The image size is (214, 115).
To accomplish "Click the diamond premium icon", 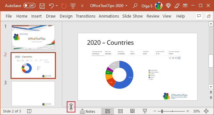I will coord(168,6).
